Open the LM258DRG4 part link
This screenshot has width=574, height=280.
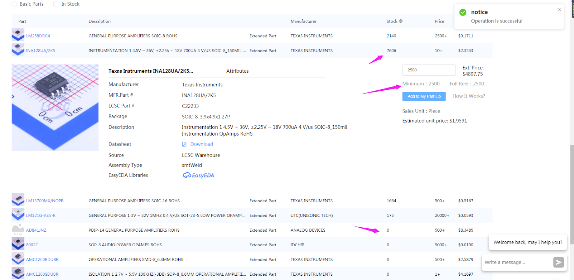(38, 36)
